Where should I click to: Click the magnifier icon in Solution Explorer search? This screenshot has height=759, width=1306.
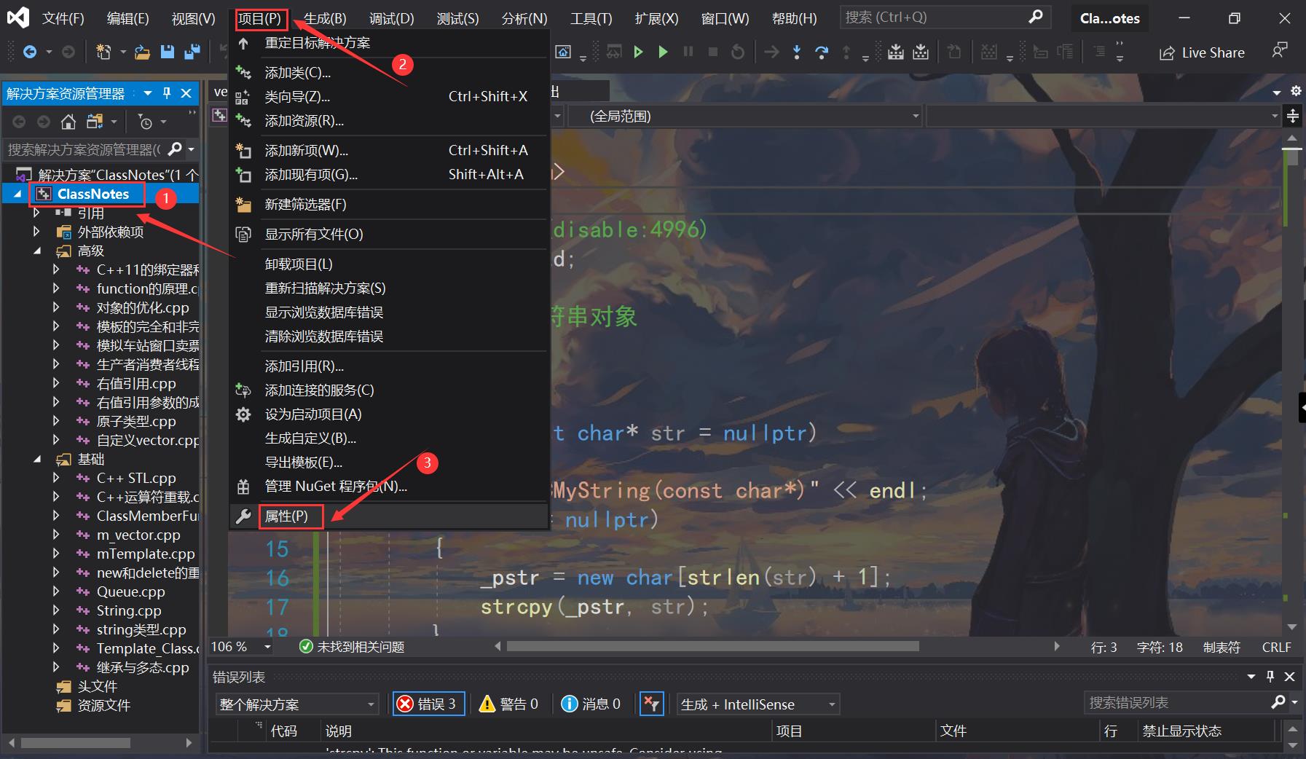(175, 149)
